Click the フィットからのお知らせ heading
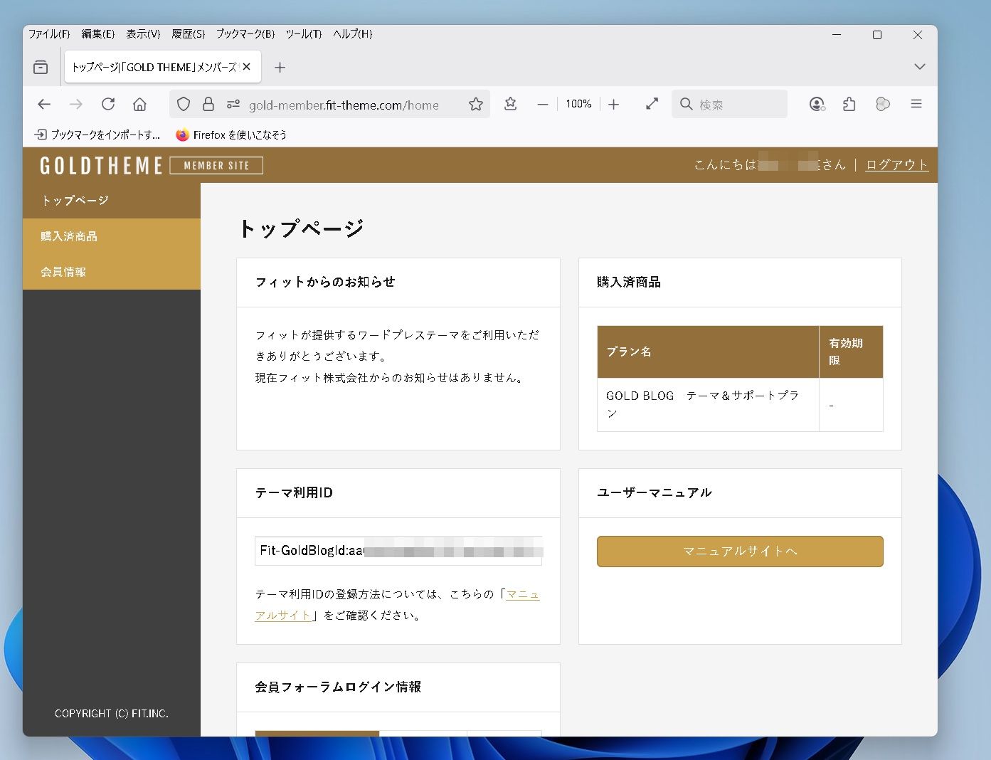Image resolution: width=991 pixels, height=760 pixels. tap(325, 282)
